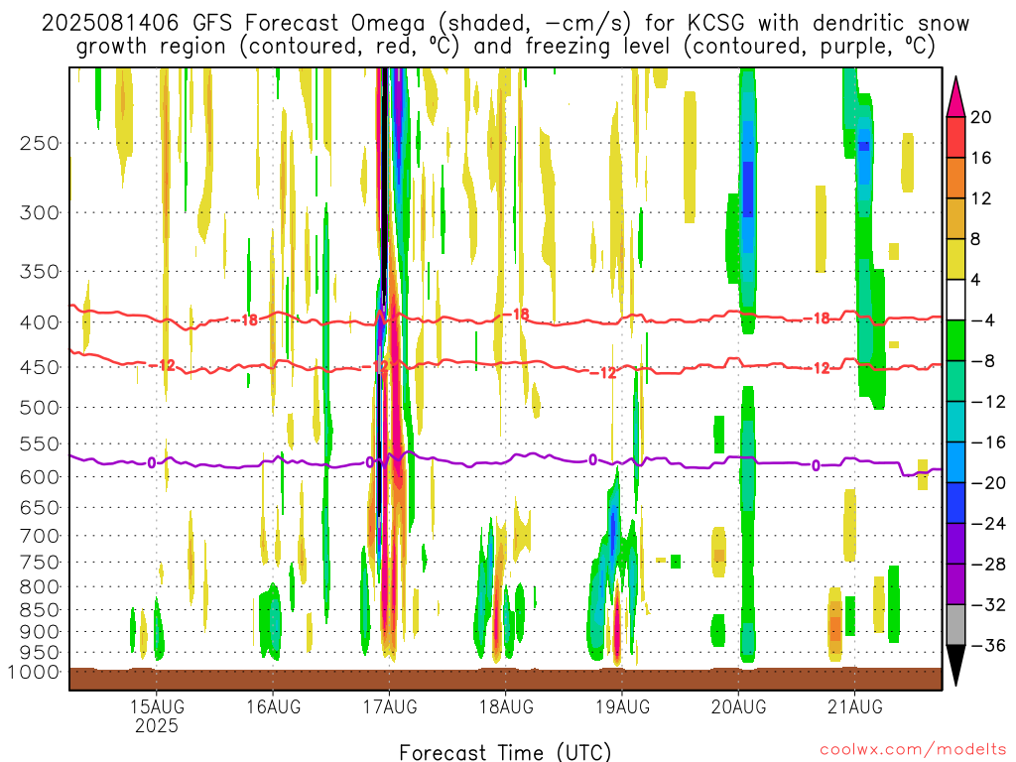Select the 18AUG date tick label

[506, 706]
